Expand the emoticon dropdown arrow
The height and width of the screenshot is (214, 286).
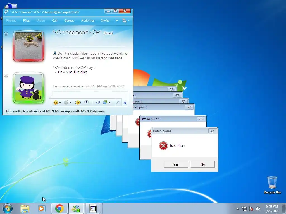point(60,103)
